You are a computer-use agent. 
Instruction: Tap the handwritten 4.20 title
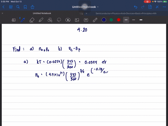pyautogui.click(x=82, y=30)
